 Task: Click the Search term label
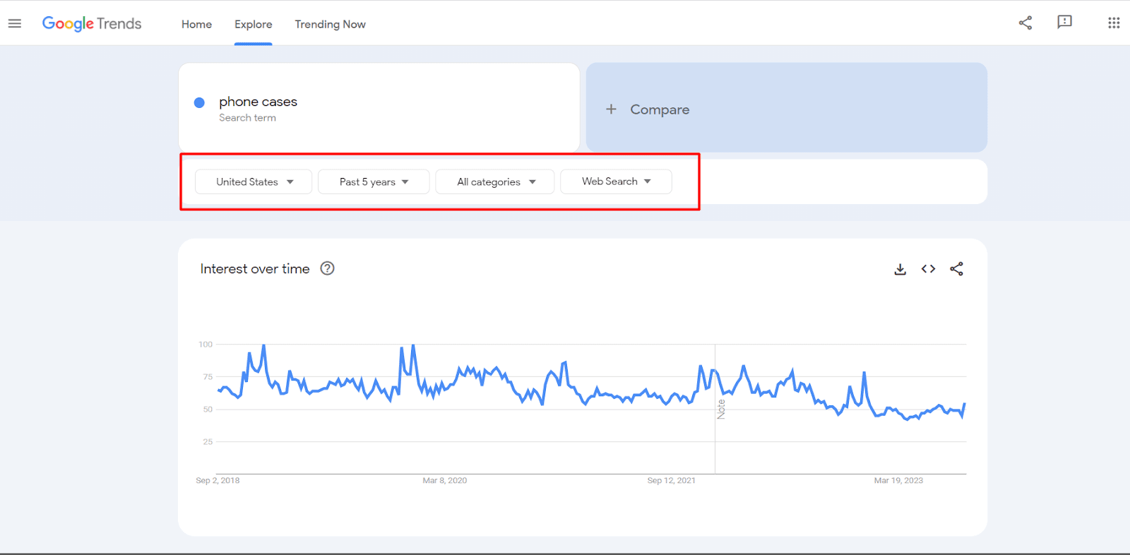pos(247,118)
